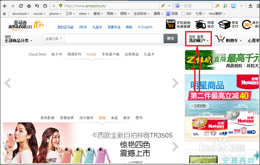Expand the other bookmark folder
The height and width of the screenshot is (165, 260).
[84, 14]
